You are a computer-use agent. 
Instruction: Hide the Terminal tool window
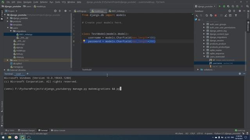click(x=244, y=73)
